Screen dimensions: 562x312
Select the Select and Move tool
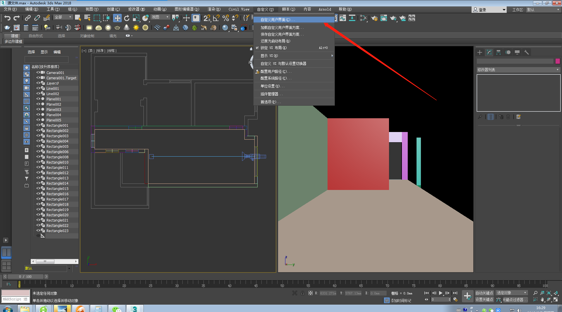tap(118, 18)
